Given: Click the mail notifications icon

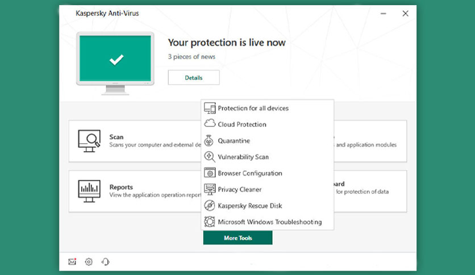Looking at the screenshot, I should tap(72, 261).
